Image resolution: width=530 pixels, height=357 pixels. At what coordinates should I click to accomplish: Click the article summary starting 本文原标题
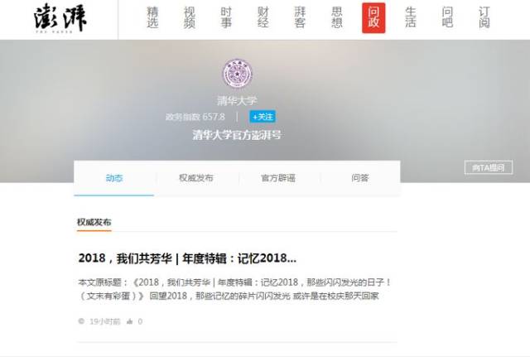point(234,289)
